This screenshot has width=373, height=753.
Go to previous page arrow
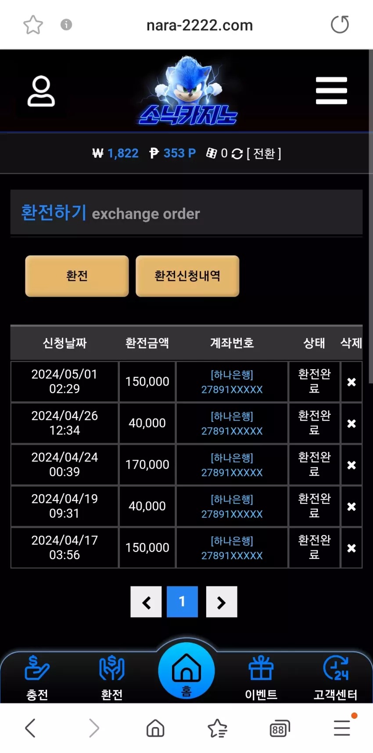146,602
